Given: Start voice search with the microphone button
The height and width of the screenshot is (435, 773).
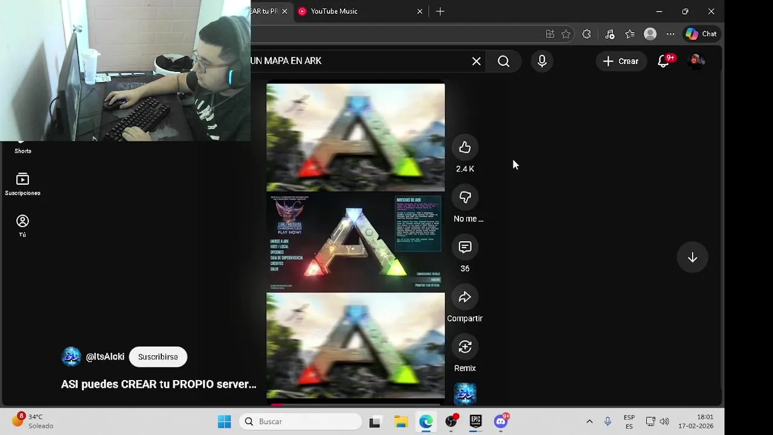Looking at the screenshot, I should (542, 61).
